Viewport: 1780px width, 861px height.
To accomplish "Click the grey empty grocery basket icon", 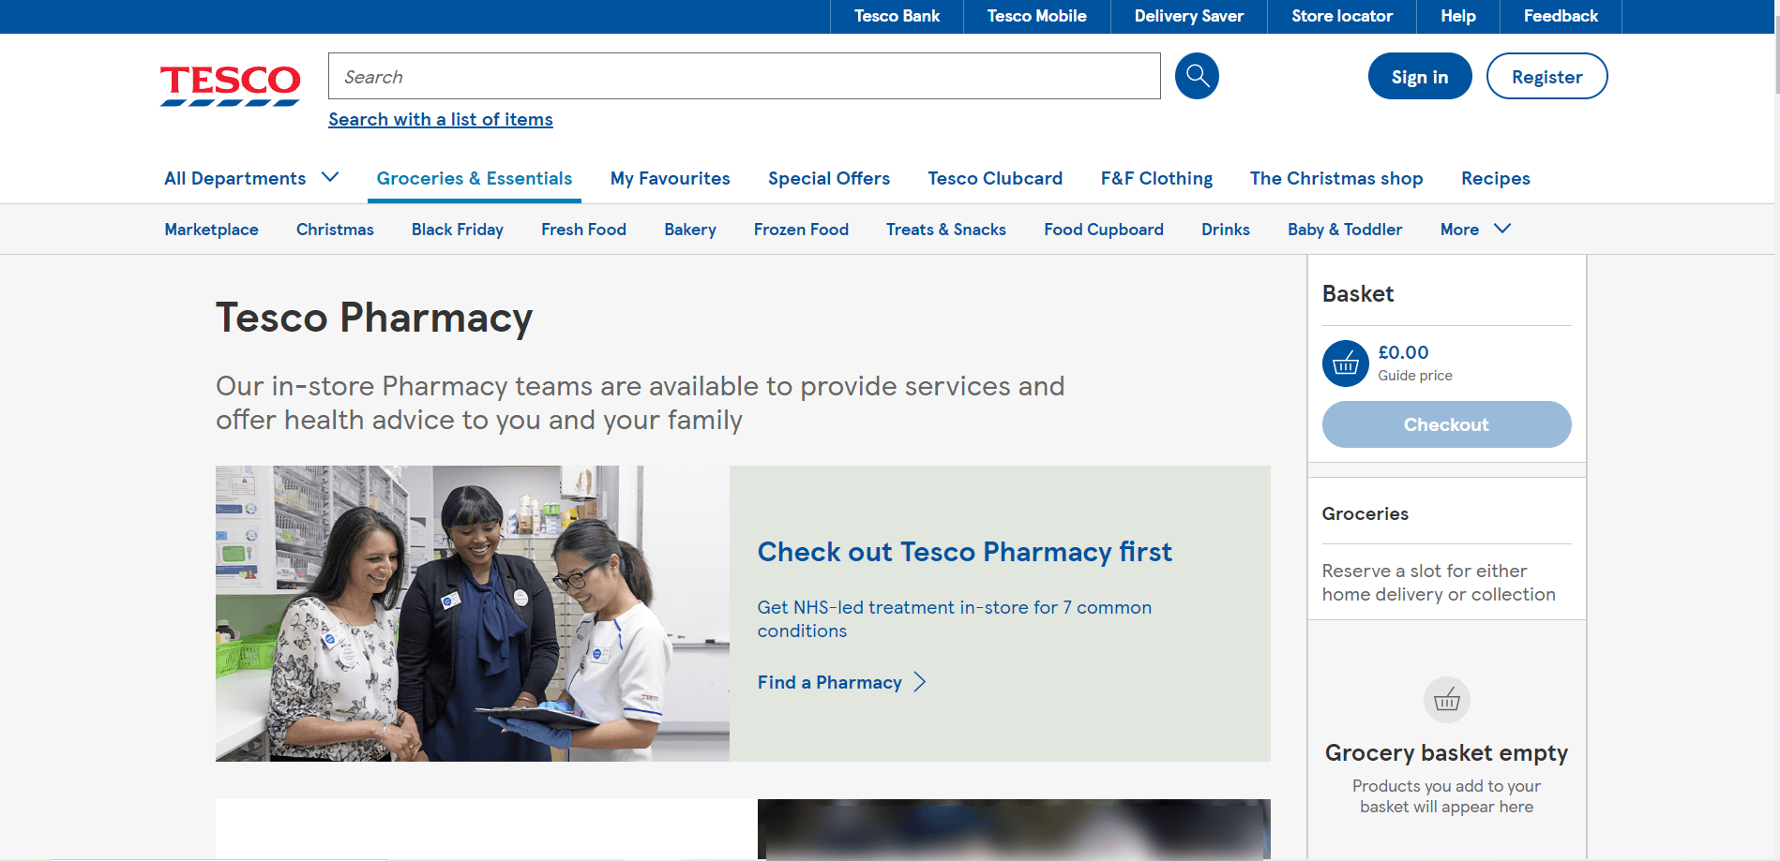I will (x=1446, y=700).
